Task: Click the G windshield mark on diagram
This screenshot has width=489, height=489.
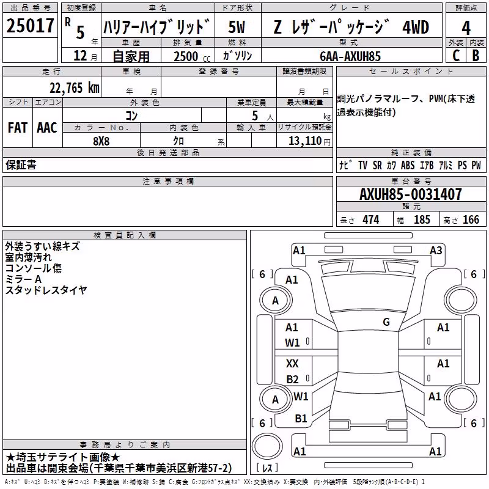Action: (x=386, y=322)
